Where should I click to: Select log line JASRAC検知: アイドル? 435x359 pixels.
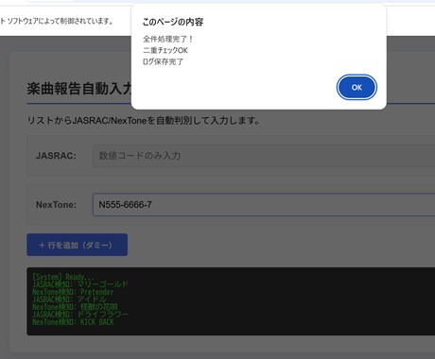pos(69,299)
